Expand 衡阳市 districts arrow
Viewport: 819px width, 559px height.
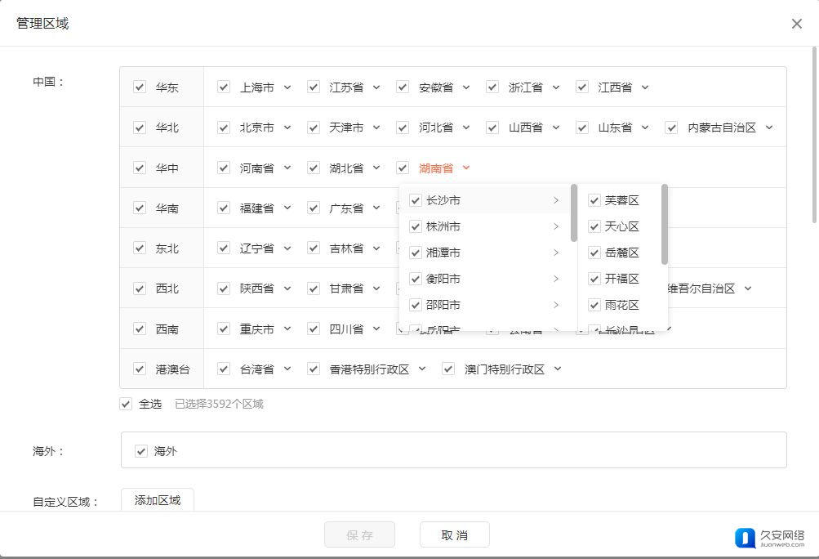coord(556,279)
